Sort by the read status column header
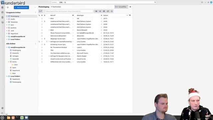Screen dimensions: 213x120 pos(73,15)
